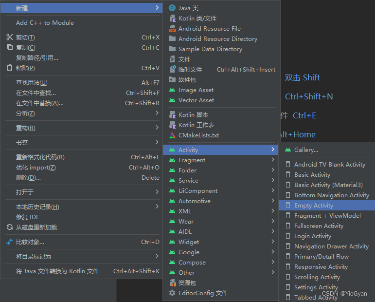375x302 pixels.
Task: Select Primary/Detail Flow template
Action: 327,257
